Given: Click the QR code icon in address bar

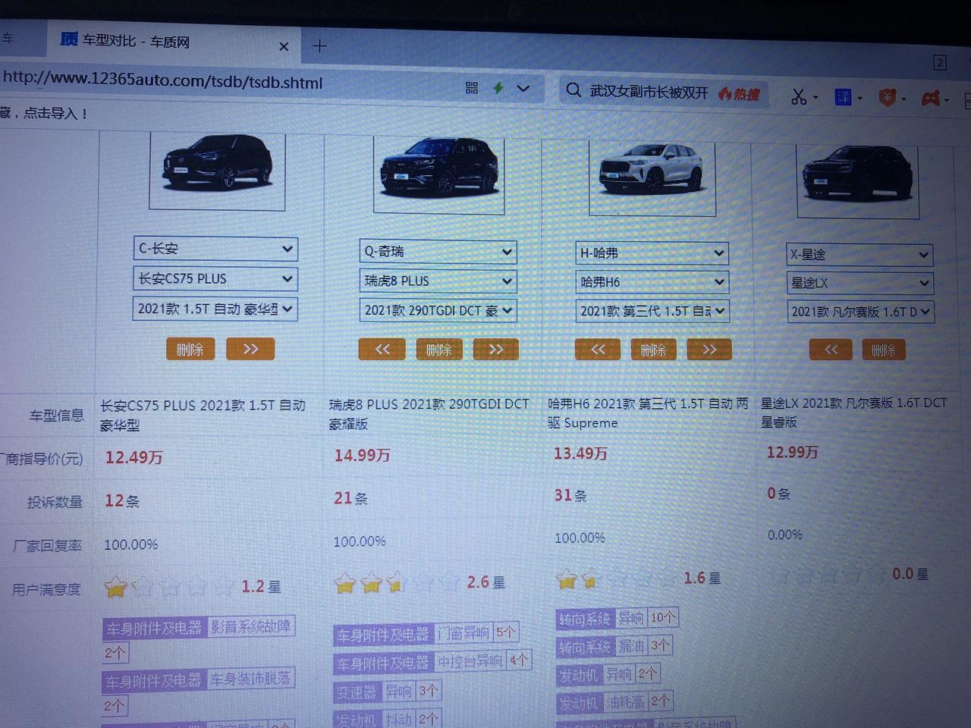Looking at the screenshot, I should (472, 88).
